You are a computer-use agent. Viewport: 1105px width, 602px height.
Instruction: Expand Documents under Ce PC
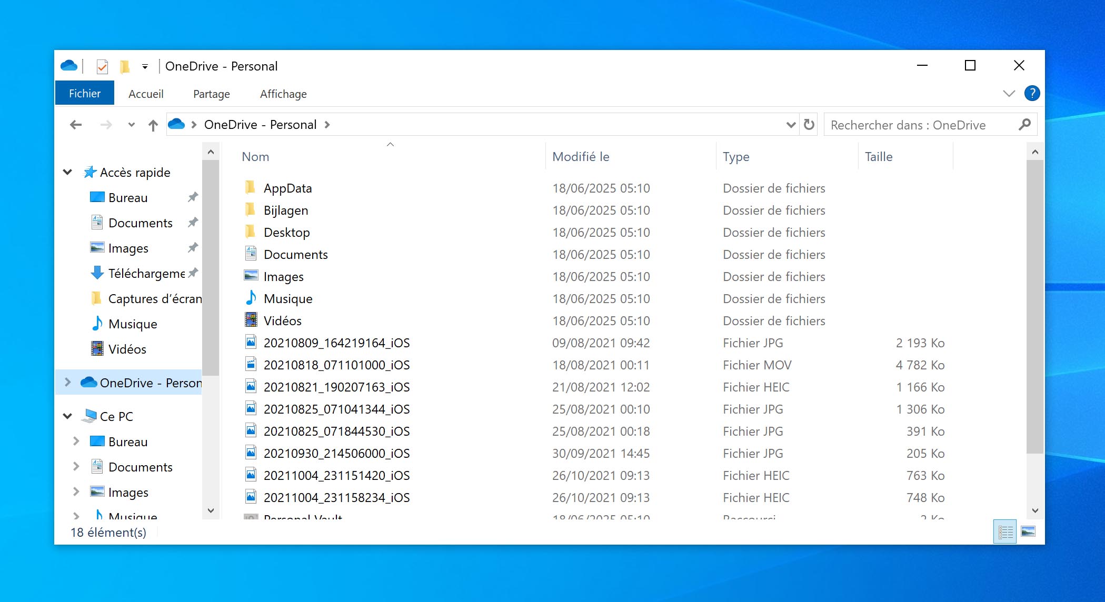(x=76, y=467)
